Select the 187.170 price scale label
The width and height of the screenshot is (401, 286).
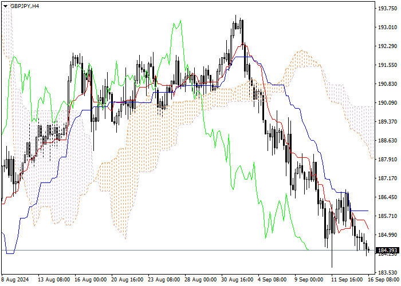pyautogui.click(x=387, y=178)
